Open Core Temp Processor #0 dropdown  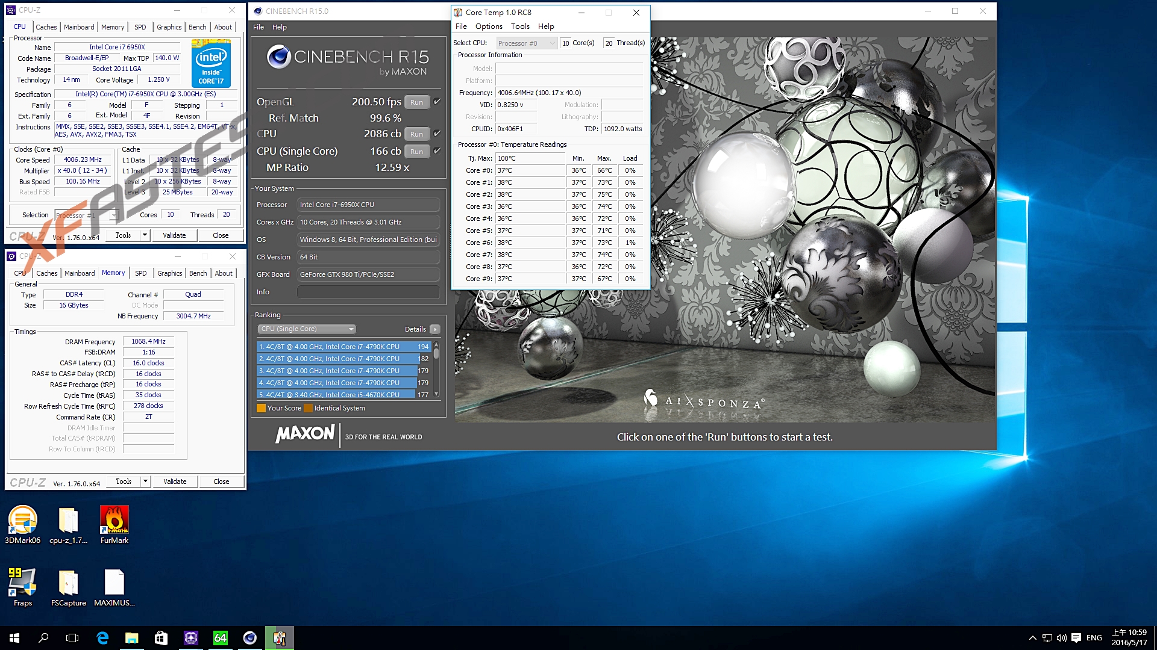527,43
